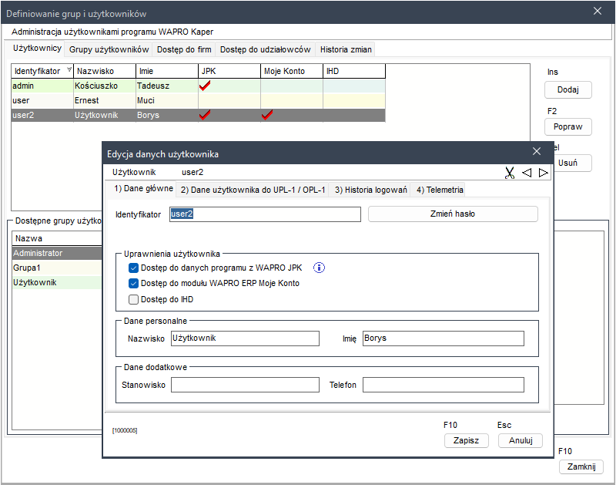Switch to the 4) Telemetria tab

point(440,190)
